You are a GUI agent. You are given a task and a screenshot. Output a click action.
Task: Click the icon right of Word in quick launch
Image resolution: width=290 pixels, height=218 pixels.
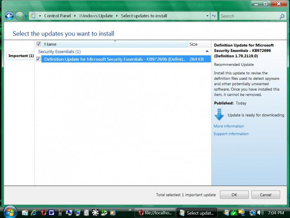tap(60, 213)
